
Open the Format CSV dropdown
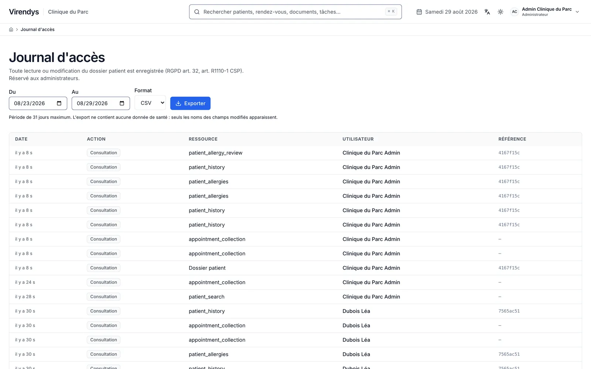click(150, 103)
